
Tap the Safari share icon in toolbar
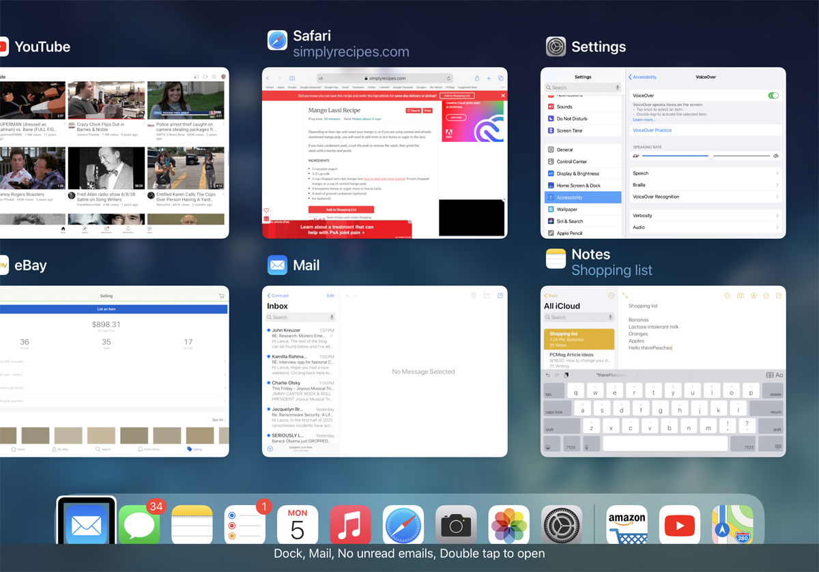(x=477, y=78)
